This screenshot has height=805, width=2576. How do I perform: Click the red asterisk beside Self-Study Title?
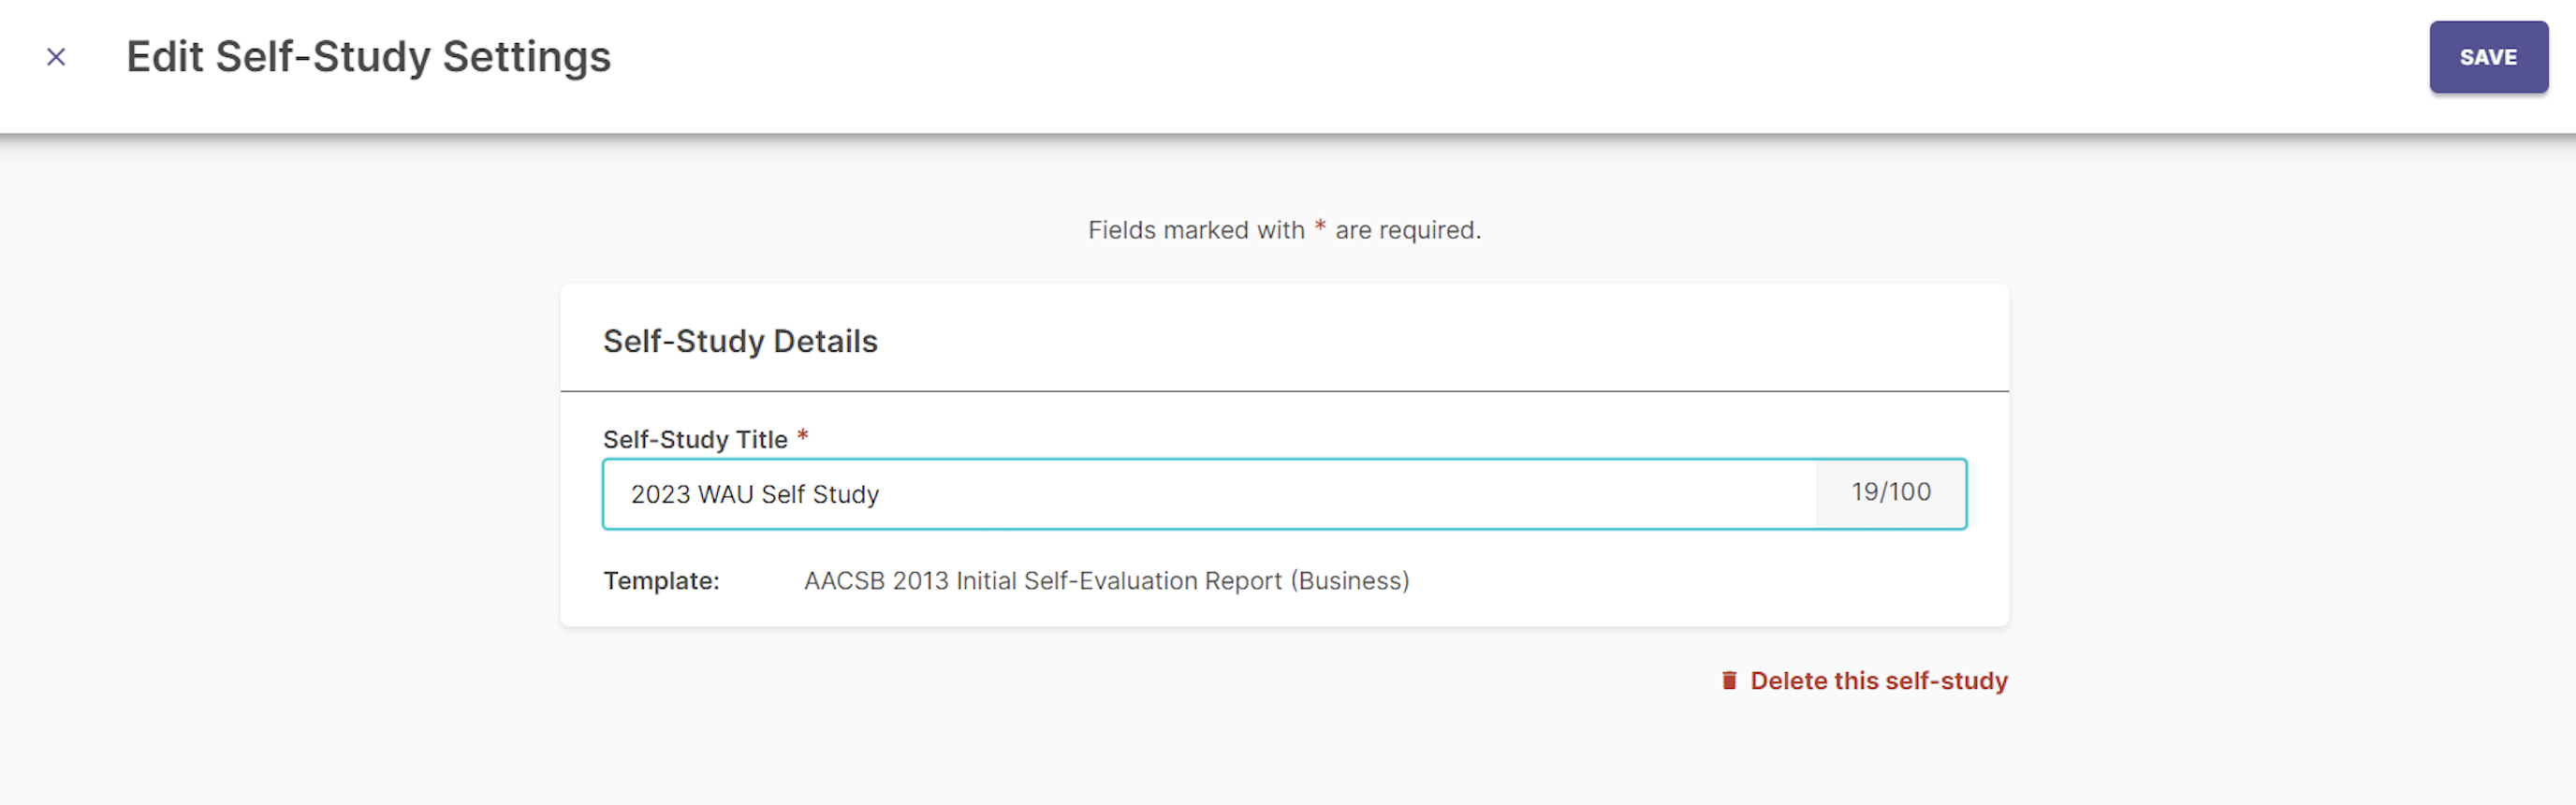coord(802,436)
